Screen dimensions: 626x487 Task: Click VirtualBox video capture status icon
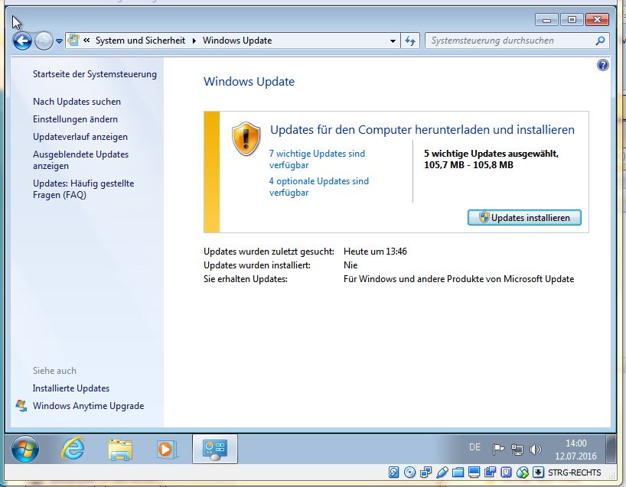(x=490, y=472)
